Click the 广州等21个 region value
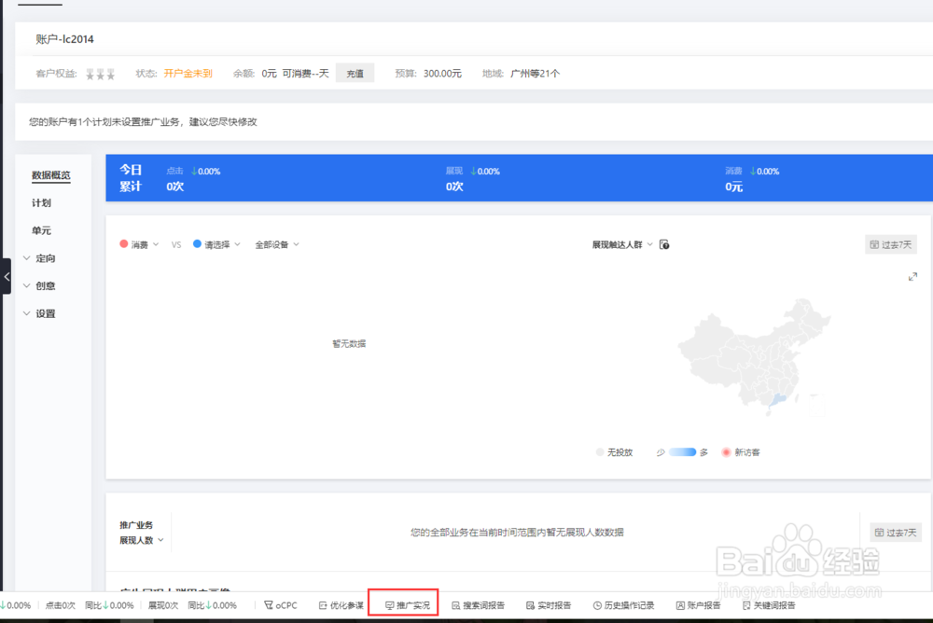Viewport: 933px width, 623px height. click(x=535, y=73)
